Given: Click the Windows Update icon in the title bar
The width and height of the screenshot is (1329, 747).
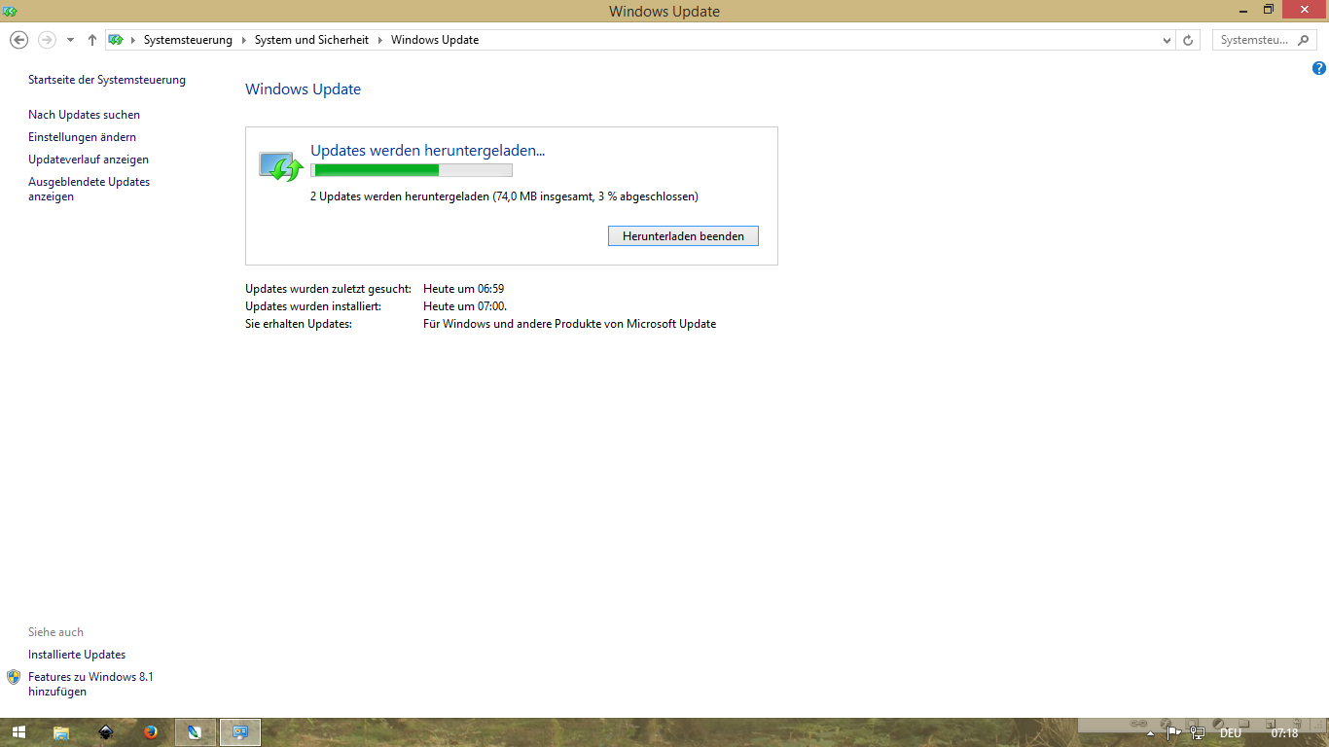Looking at the screenshot, I should [11, 11].
